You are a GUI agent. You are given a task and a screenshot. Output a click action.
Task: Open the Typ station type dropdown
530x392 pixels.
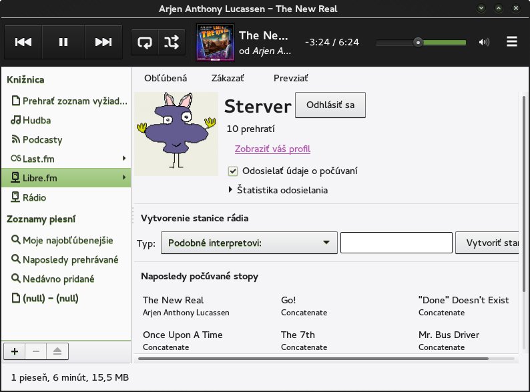point(249,243)
